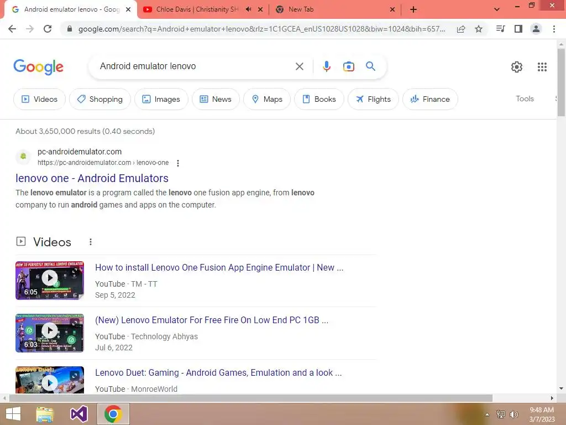Image resolution: width=566 pixels, height=425 pixels.
Task: Open the How to install Lenovo One Fusion video link
Action: point(219,267)
